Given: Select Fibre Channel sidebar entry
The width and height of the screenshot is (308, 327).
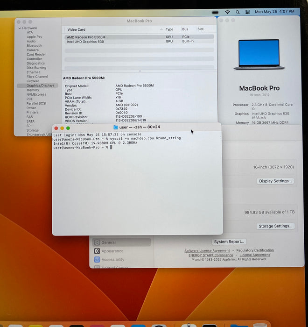Looking at the screenshot, I should tap(37, 77).
